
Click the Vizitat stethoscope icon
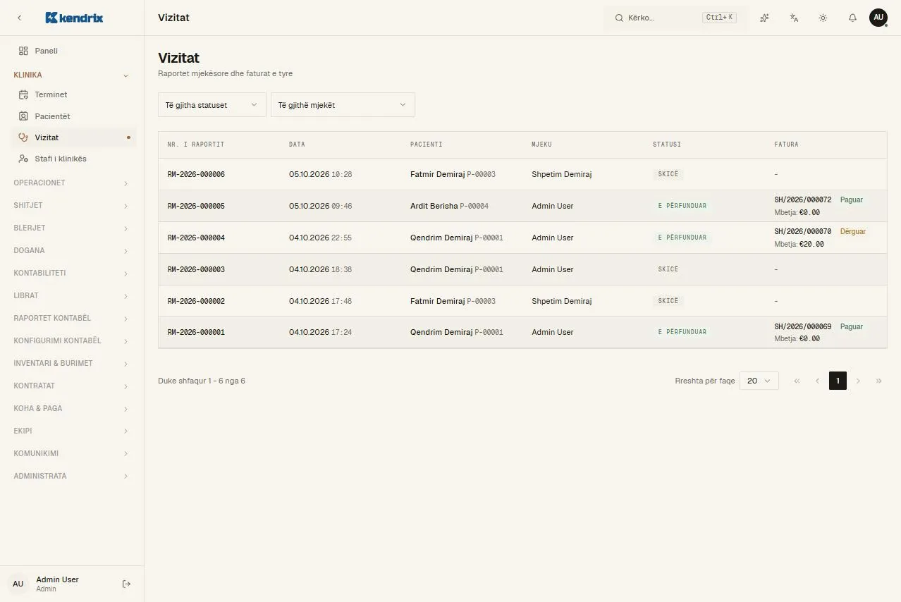click(23, 137)
